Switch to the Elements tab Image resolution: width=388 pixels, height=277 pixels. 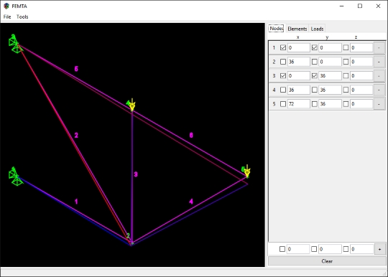click(x=297, y=29)
